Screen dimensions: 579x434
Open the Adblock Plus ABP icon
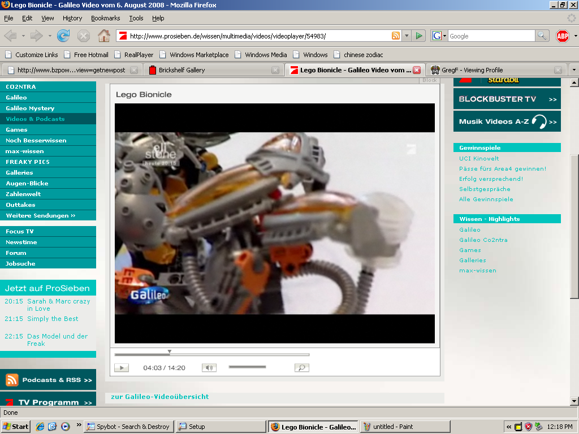[563, 36]
